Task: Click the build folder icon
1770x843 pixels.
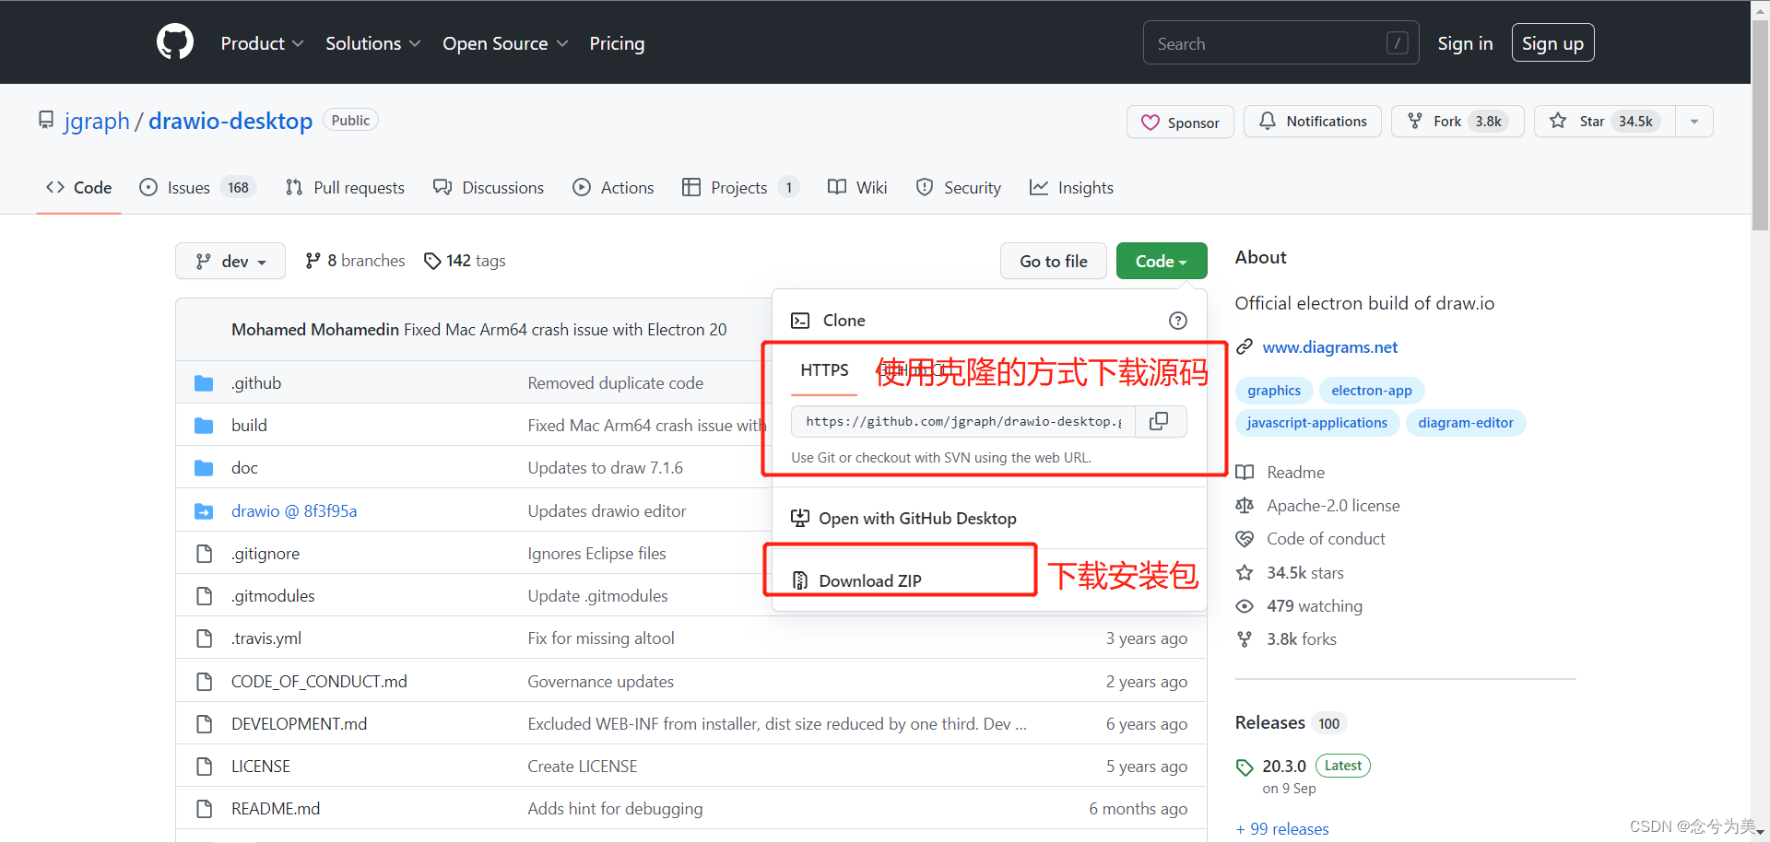Action: pos(204,426)
